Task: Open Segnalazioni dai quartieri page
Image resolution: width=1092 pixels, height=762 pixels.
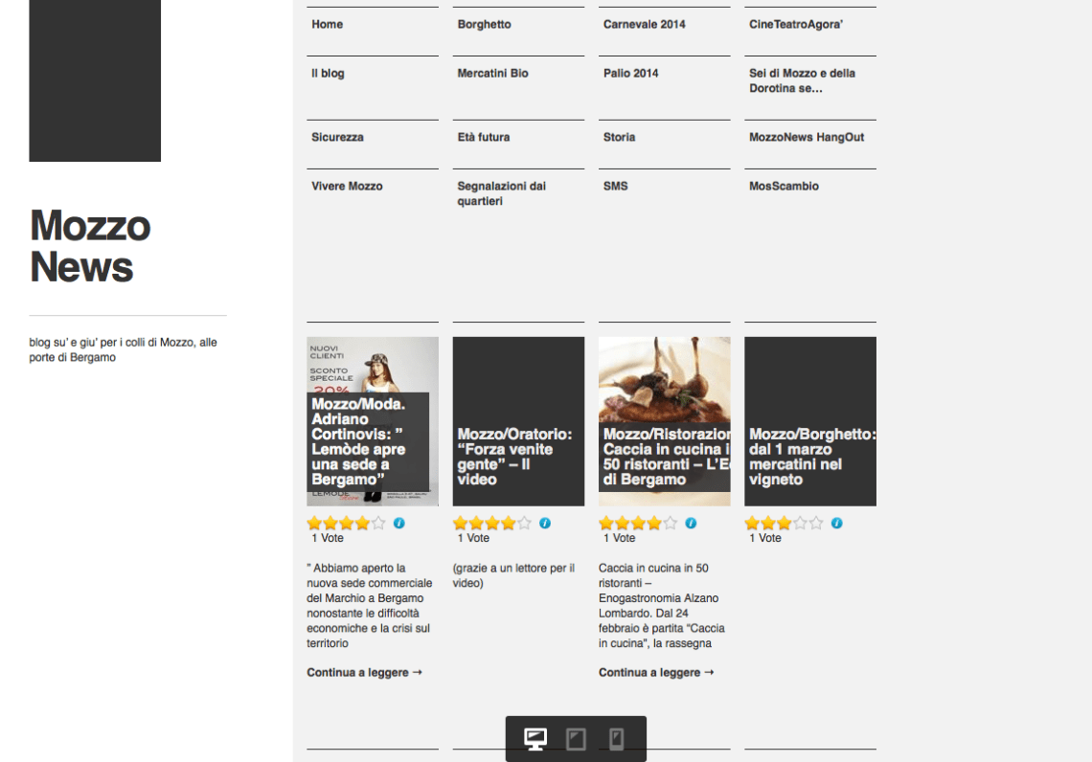Action: point(501,193)
